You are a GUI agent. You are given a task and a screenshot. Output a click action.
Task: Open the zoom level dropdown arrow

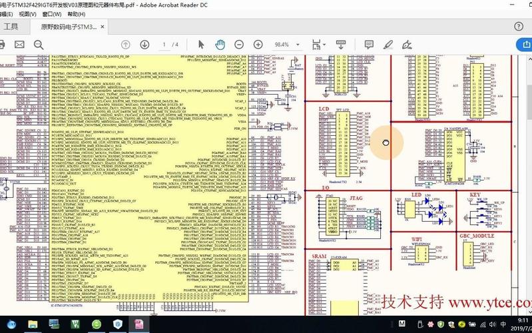pos(298,45)
